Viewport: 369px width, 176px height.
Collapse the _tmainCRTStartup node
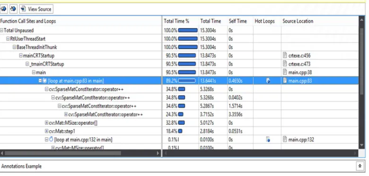27,64
